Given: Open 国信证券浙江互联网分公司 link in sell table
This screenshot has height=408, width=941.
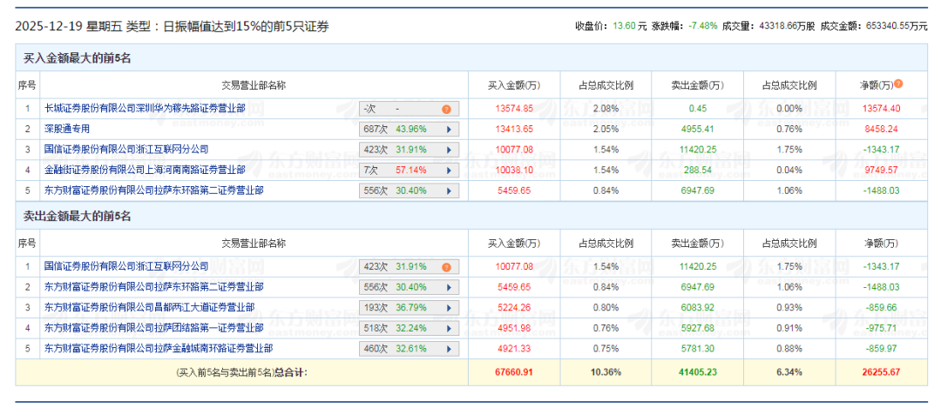Looking at the screenshot, I should point(126,266).
